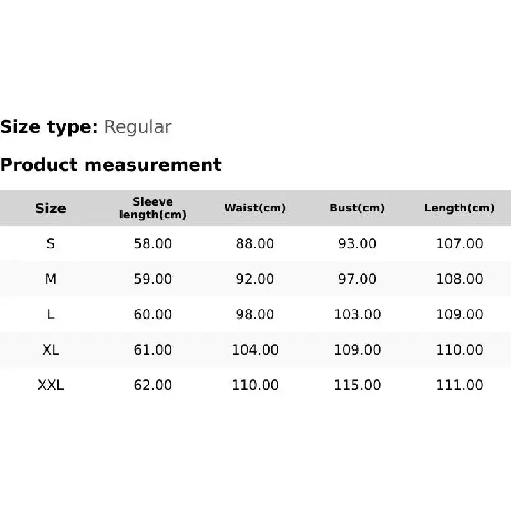Select the "Bust(cm)" column header

357,208
